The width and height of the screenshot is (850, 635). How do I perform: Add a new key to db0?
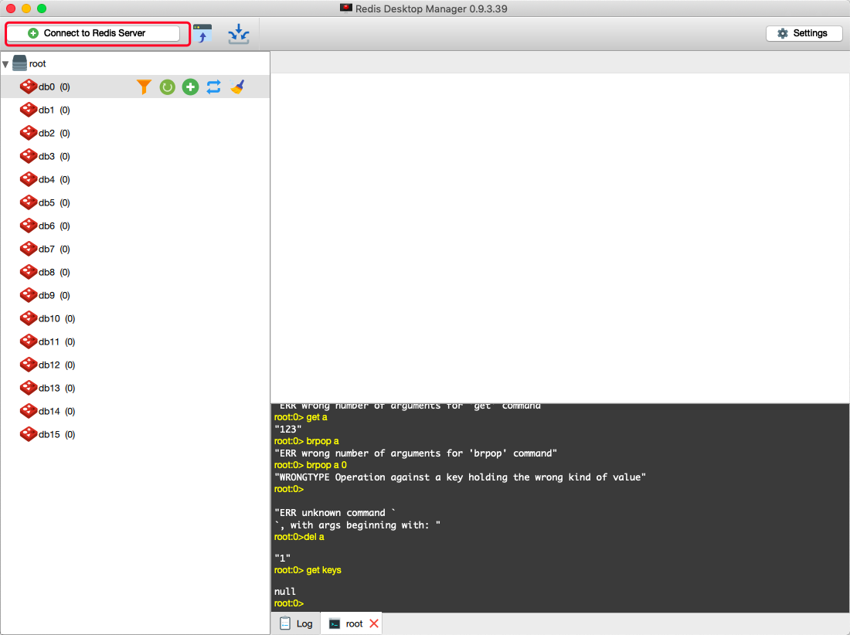tap(190, 87)
